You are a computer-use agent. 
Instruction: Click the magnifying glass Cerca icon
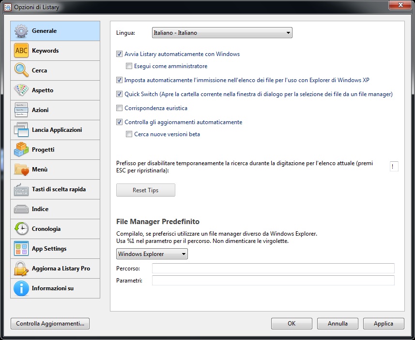pyautogui.click(x=21, y=70)
